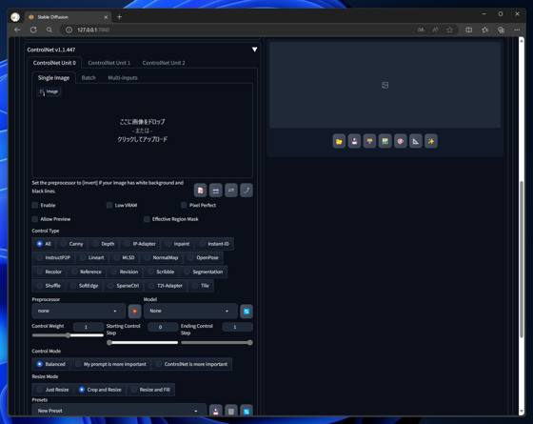Refresh the presets list icon

247,411
